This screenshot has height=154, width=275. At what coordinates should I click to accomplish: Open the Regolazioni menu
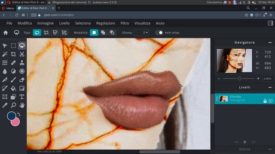point(106,23)
